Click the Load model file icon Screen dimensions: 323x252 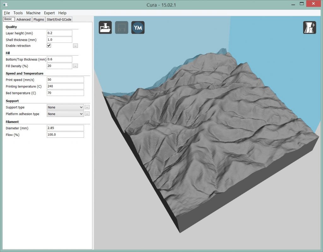click(105, 28)
